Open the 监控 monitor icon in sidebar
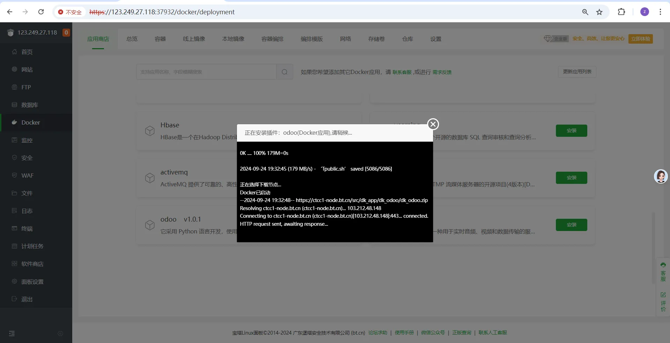The height and width of the screenshot is (343, 670). pos(14,140)
